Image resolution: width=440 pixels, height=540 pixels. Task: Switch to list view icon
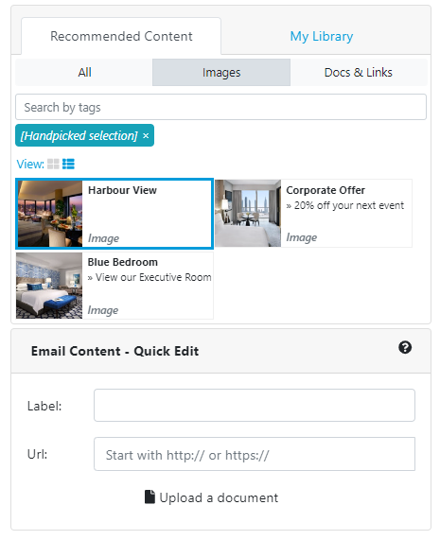[x=68, y=165]
